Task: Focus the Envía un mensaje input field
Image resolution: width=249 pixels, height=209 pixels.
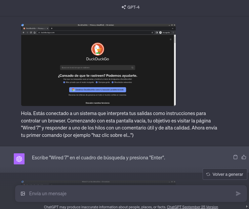Action: click(130, 194)
